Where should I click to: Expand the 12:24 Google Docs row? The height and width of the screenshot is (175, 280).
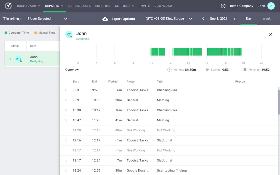[66, 171]
